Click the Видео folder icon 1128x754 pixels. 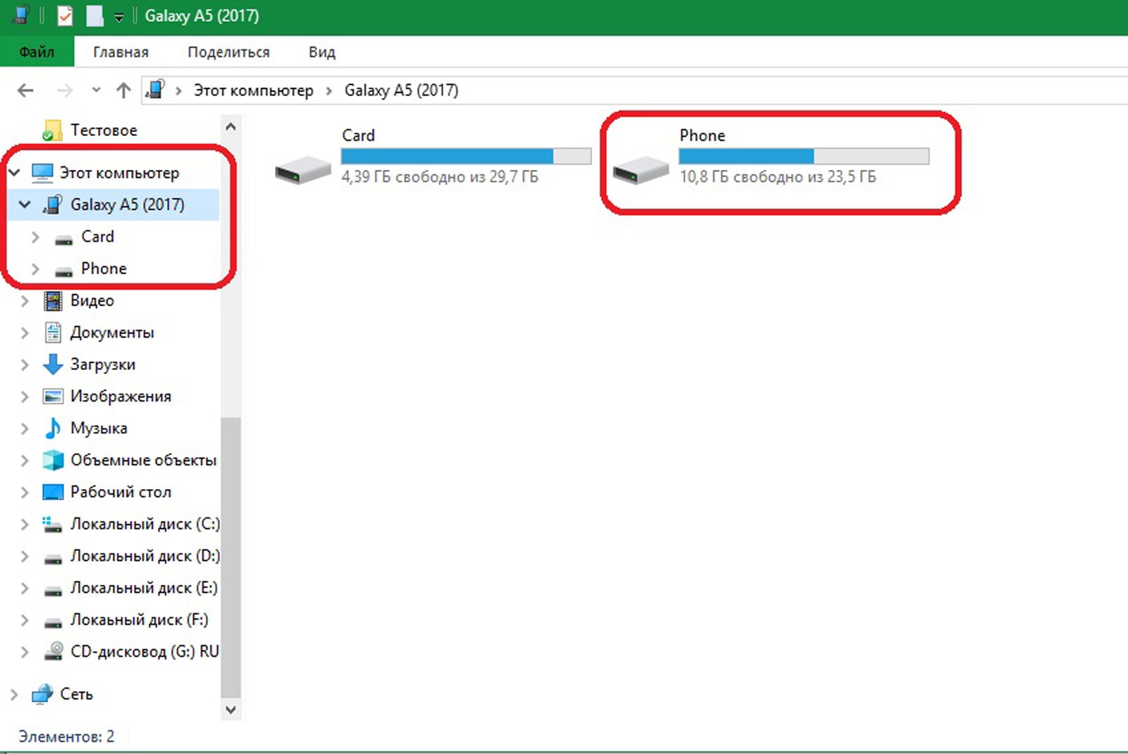53,301
